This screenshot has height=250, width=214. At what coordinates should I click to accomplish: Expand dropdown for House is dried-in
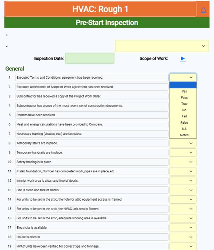[x=183, y=237]
